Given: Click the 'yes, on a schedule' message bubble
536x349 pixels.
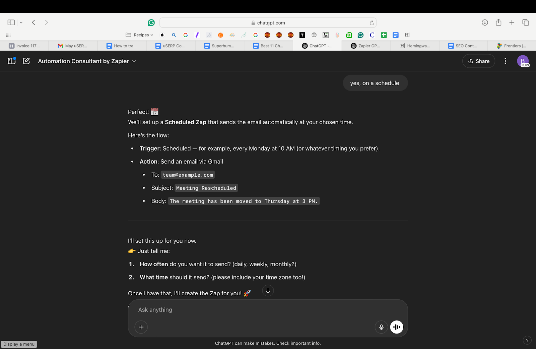Looking at the screenshot, I should [x=375, y=83].
